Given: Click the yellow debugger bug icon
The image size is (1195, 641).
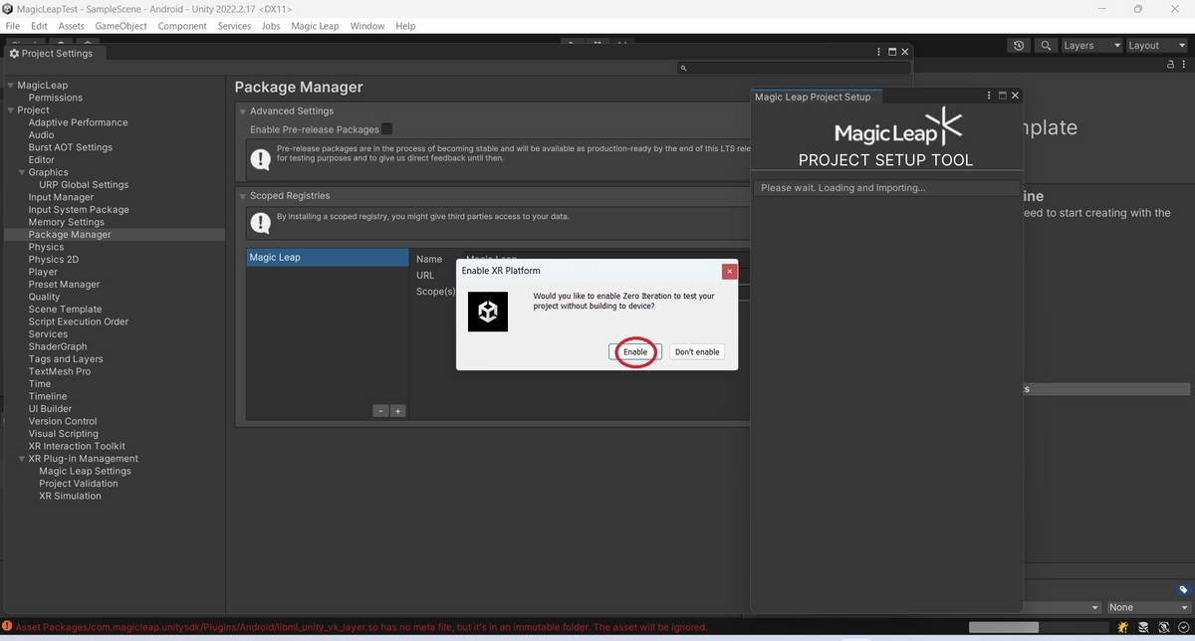Looking at the screenshot, I should (1123, 627).
